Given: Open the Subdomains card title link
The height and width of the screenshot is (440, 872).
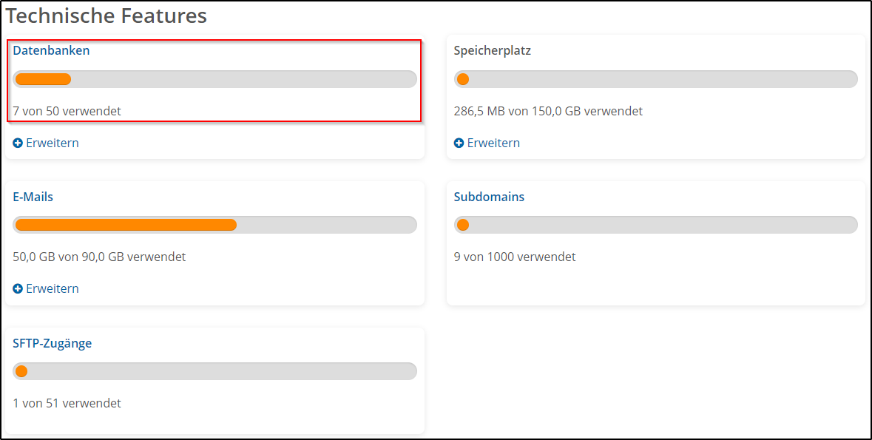Looking at the screenshot, I should tap(489, 197).
